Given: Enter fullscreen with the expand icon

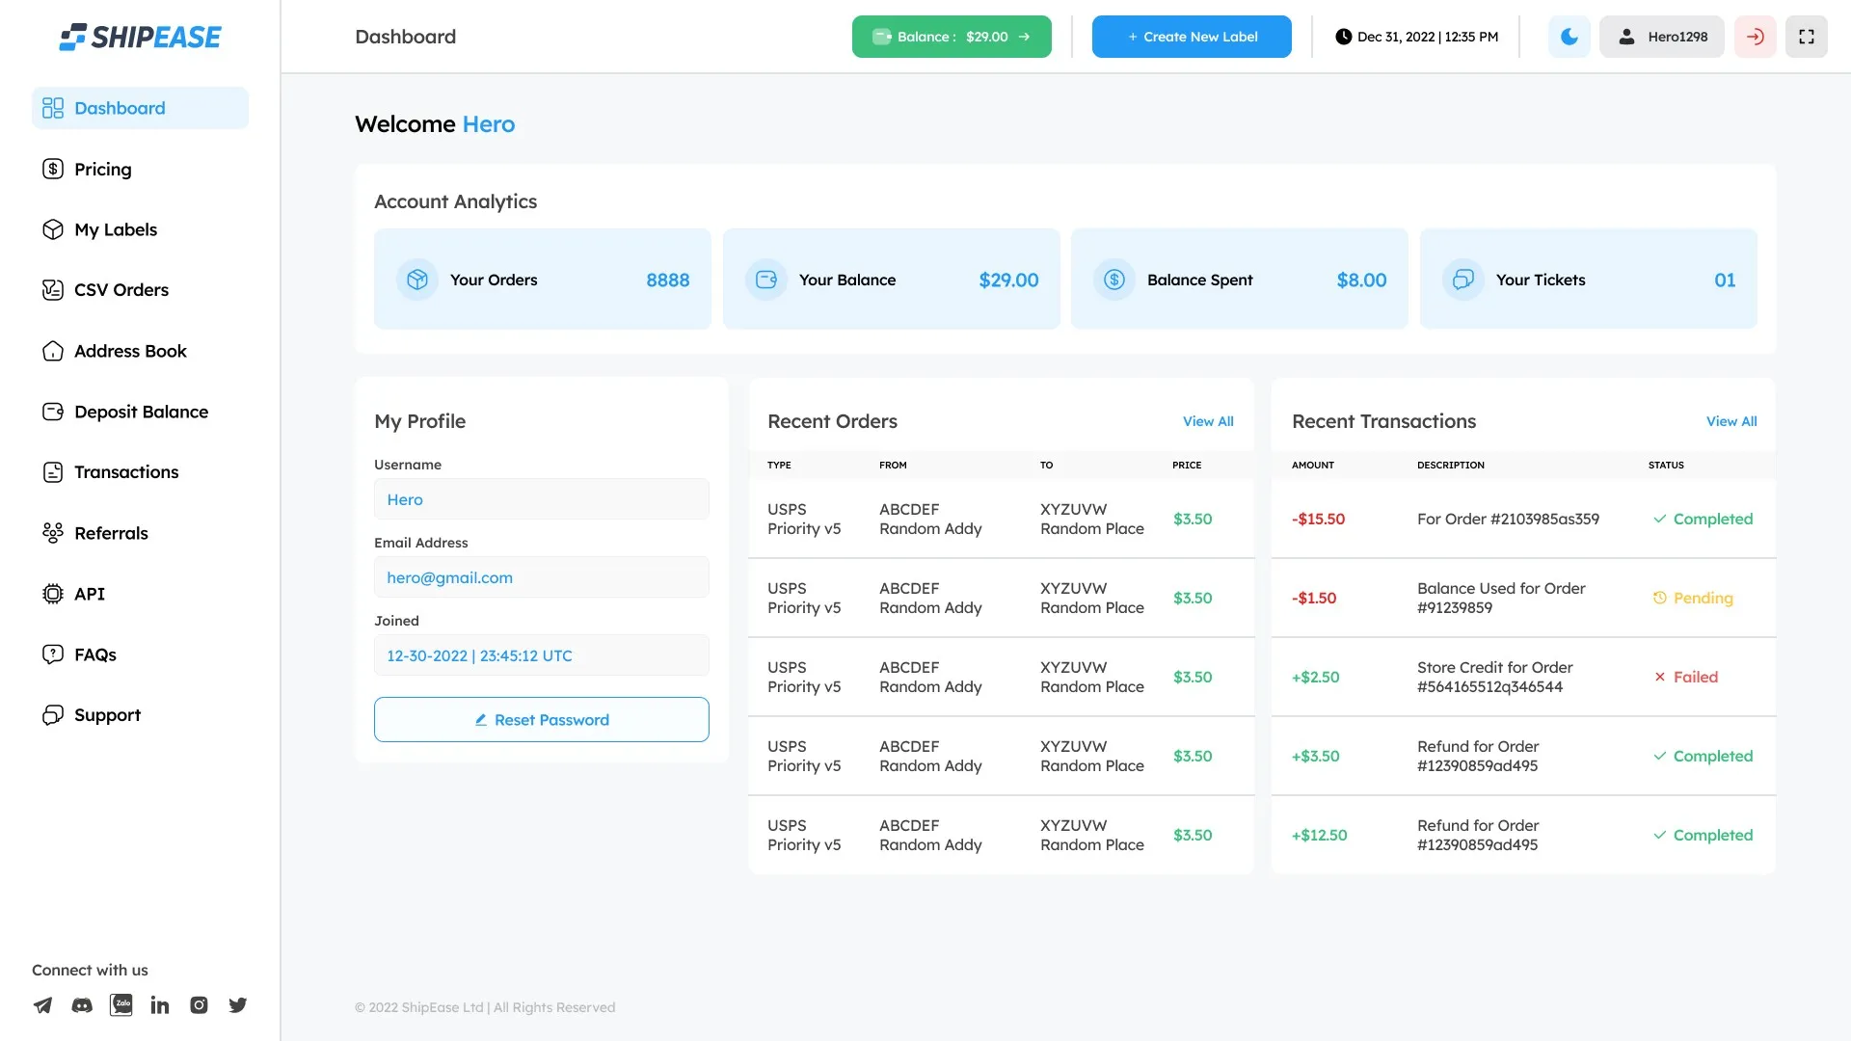Looking at the screenshot, I should click(x=1806, y=37).
